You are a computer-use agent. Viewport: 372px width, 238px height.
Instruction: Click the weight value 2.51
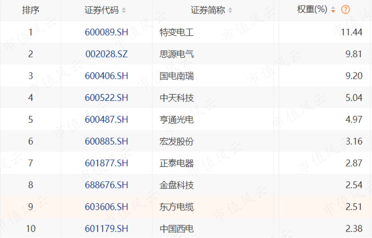354,207
